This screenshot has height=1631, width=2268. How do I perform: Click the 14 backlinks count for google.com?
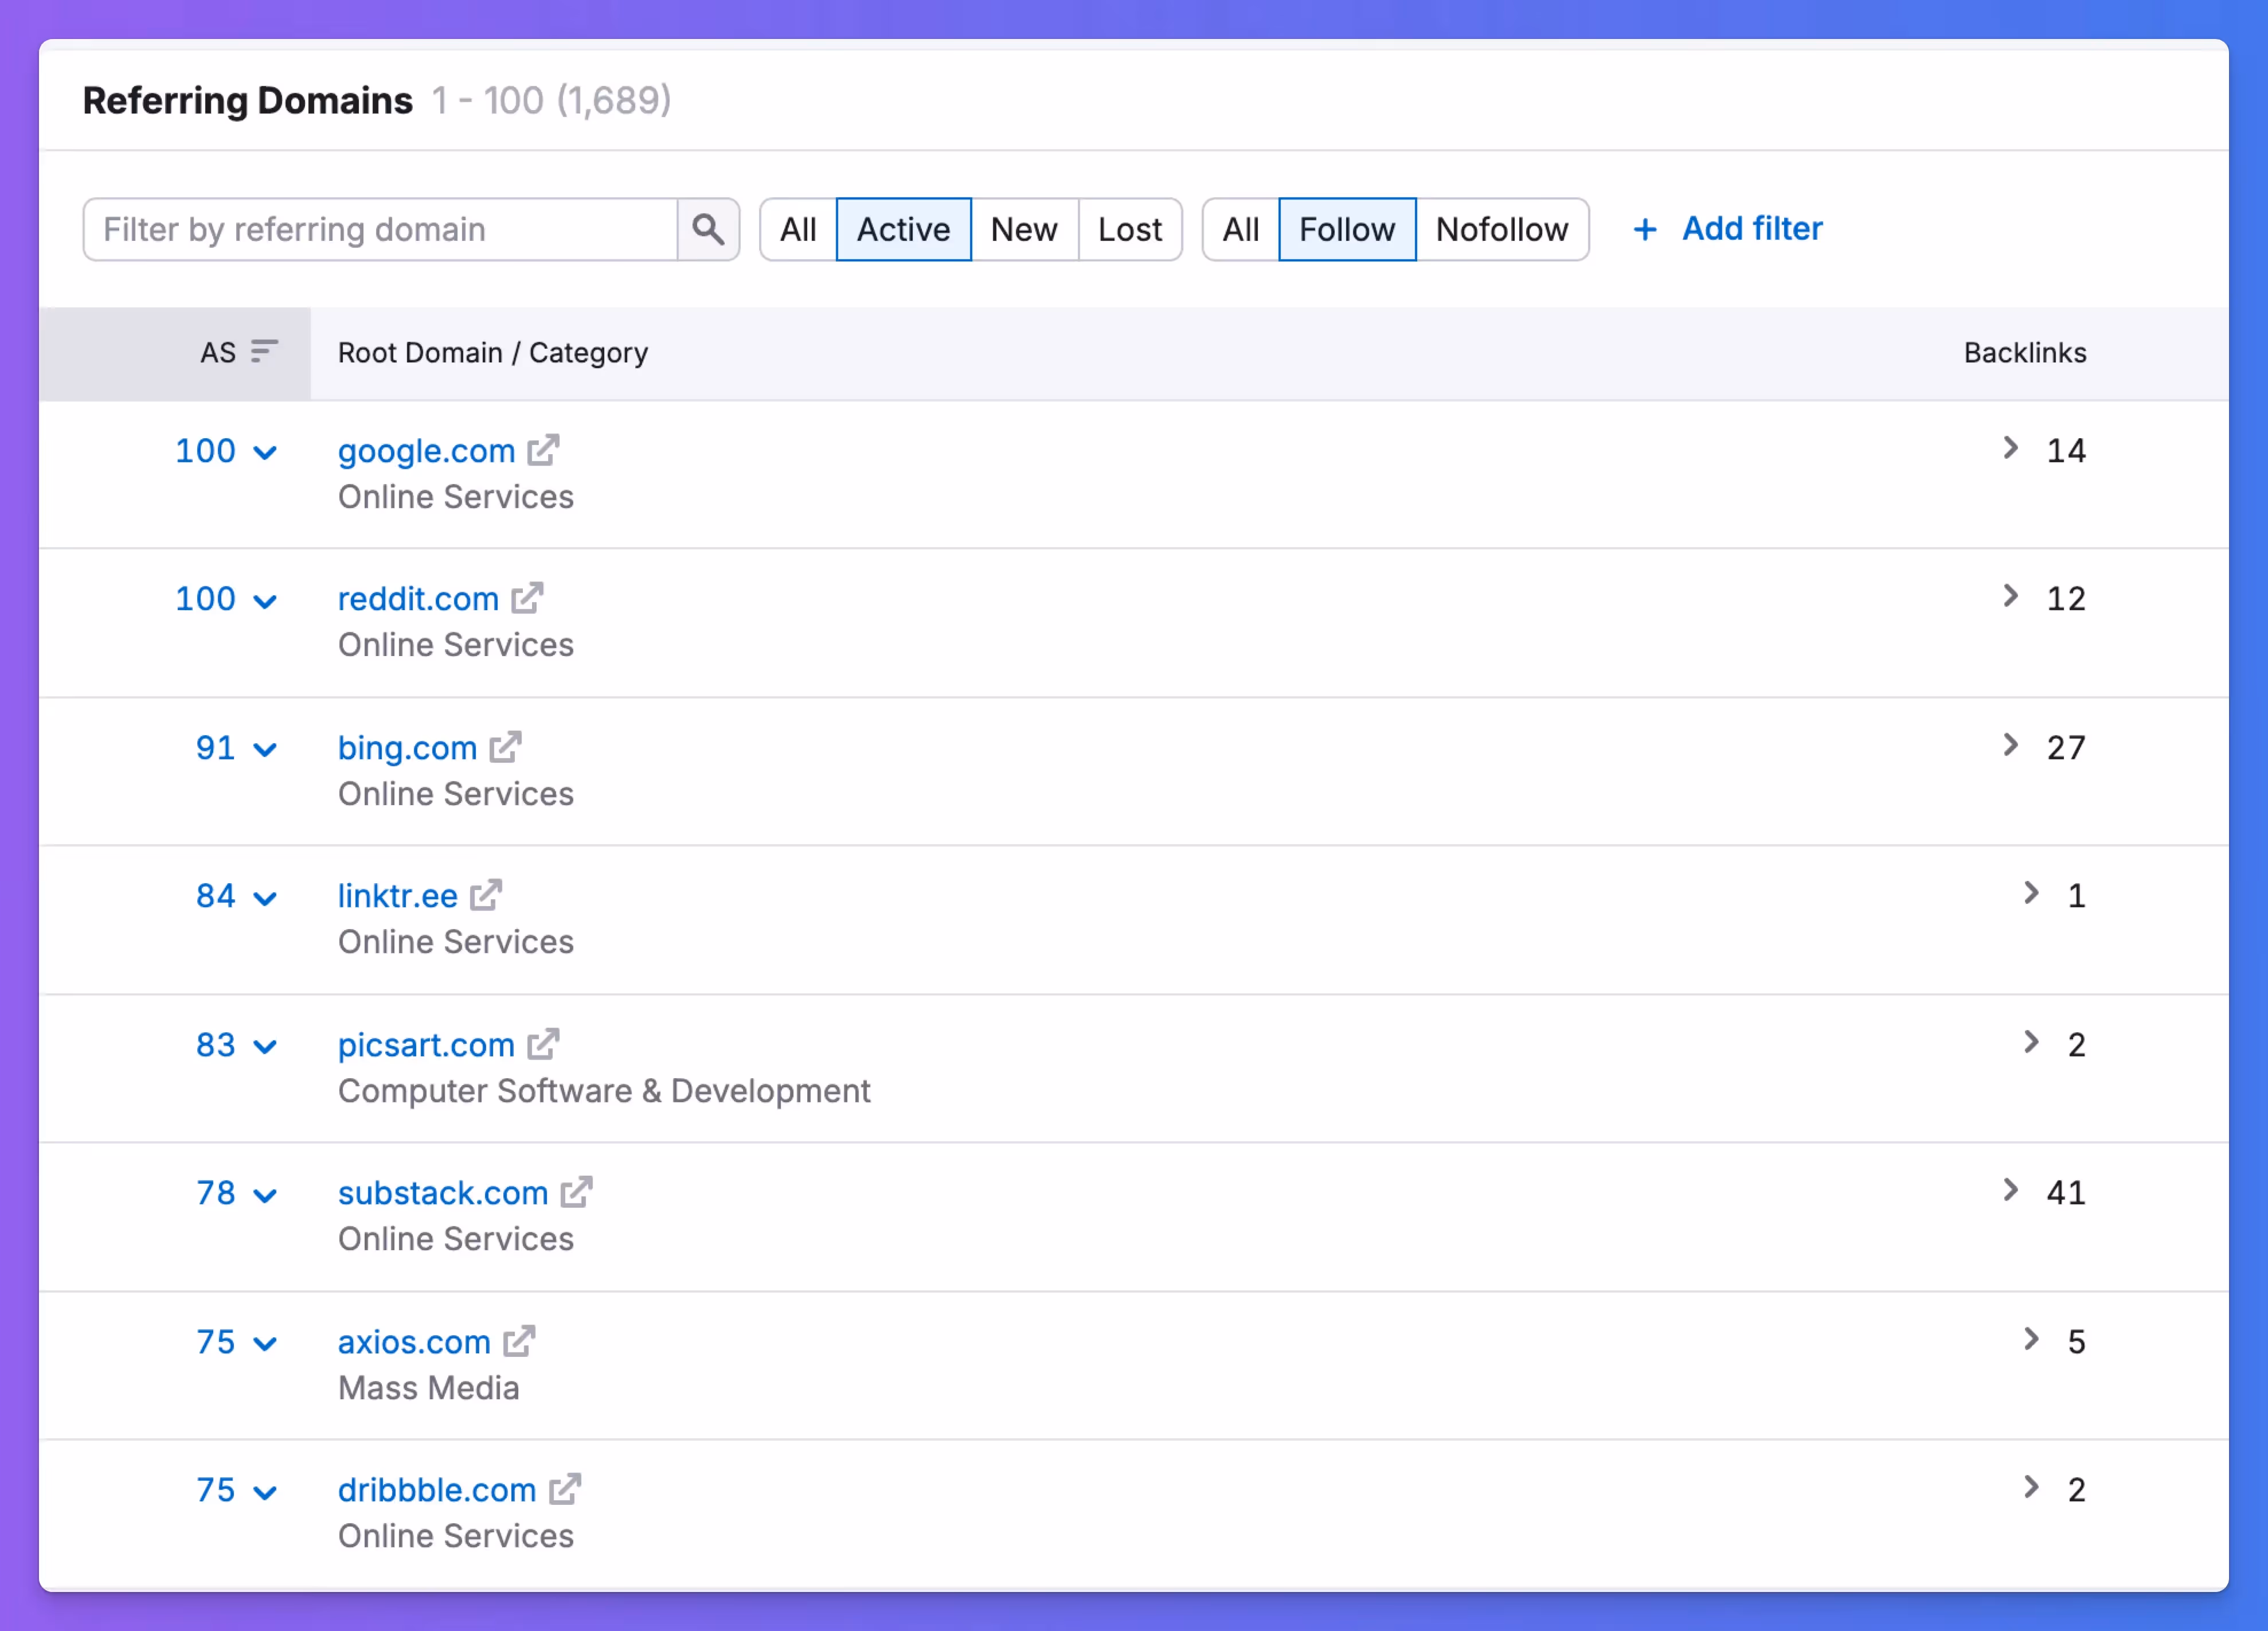2066,450
